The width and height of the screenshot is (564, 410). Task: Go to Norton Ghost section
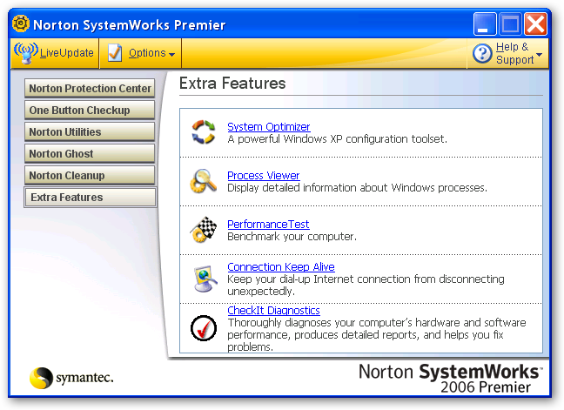click(90, 153)
